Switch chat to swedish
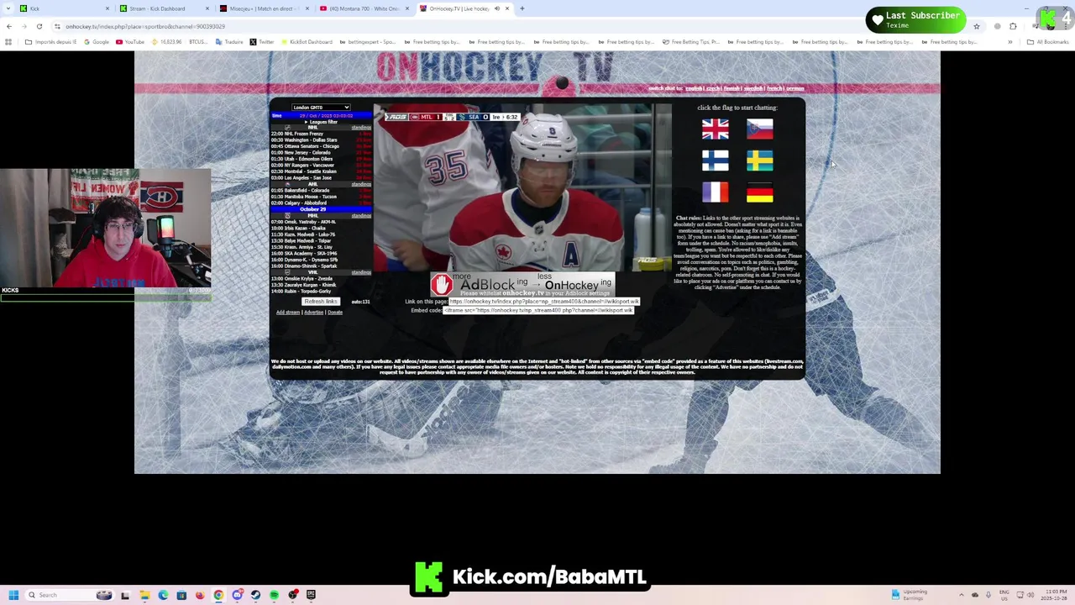The image size is (1075, 605). point(753,88)
